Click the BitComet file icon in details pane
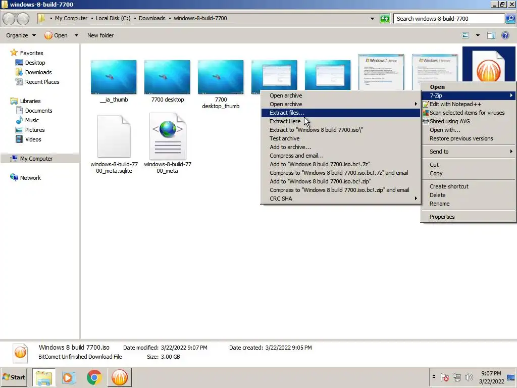The height and width of the screenshot is (388, 517). [x=20, y=352]
